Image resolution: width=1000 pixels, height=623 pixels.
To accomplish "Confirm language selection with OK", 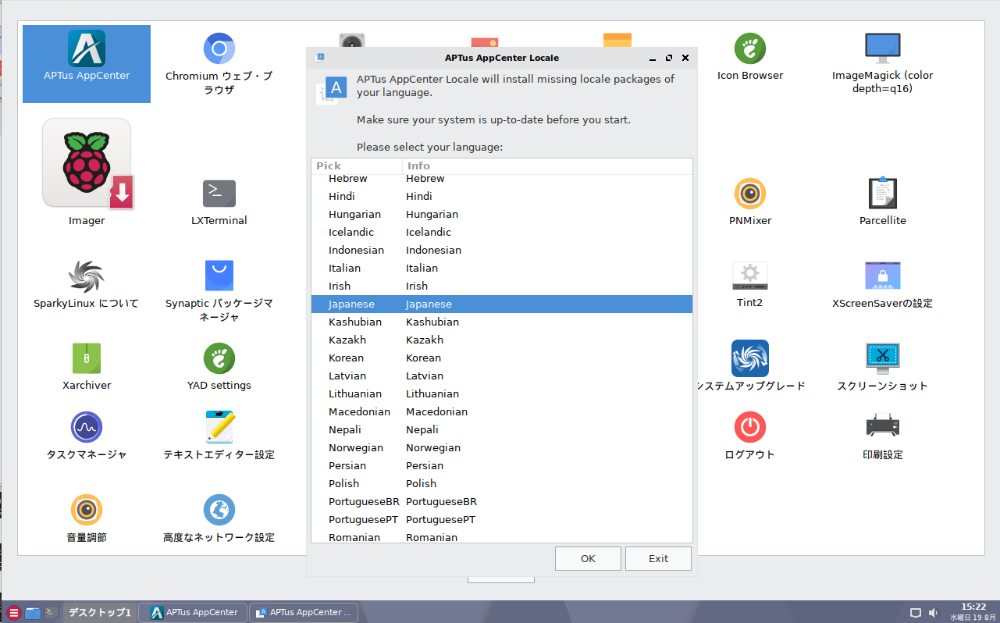I will (588, 558).
